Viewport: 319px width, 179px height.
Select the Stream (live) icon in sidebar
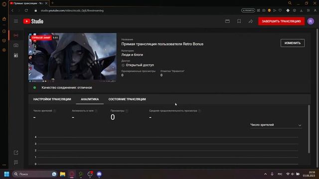click(16, 35)
